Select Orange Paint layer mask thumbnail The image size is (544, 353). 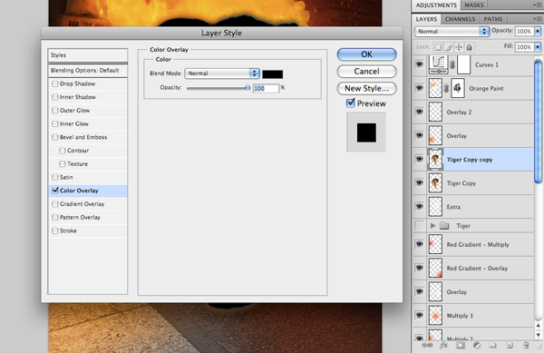click(x=458, y=88)
